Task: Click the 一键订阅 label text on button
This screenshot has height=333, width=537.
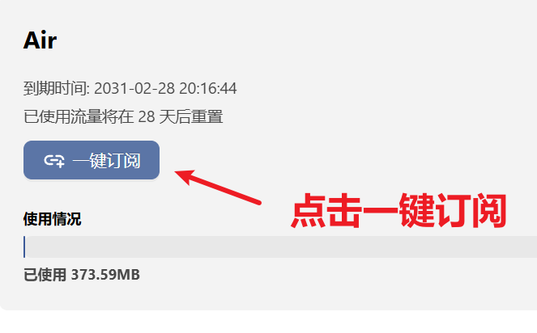Action: pyautogui.click(x=107, y=161)
